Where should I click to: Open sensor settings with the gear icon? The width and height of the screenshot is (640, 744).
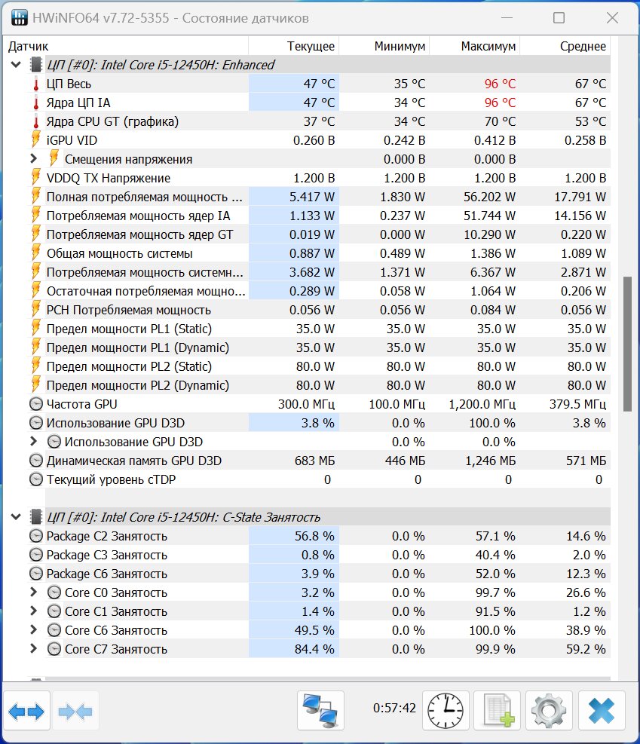[x=549, y=710]
